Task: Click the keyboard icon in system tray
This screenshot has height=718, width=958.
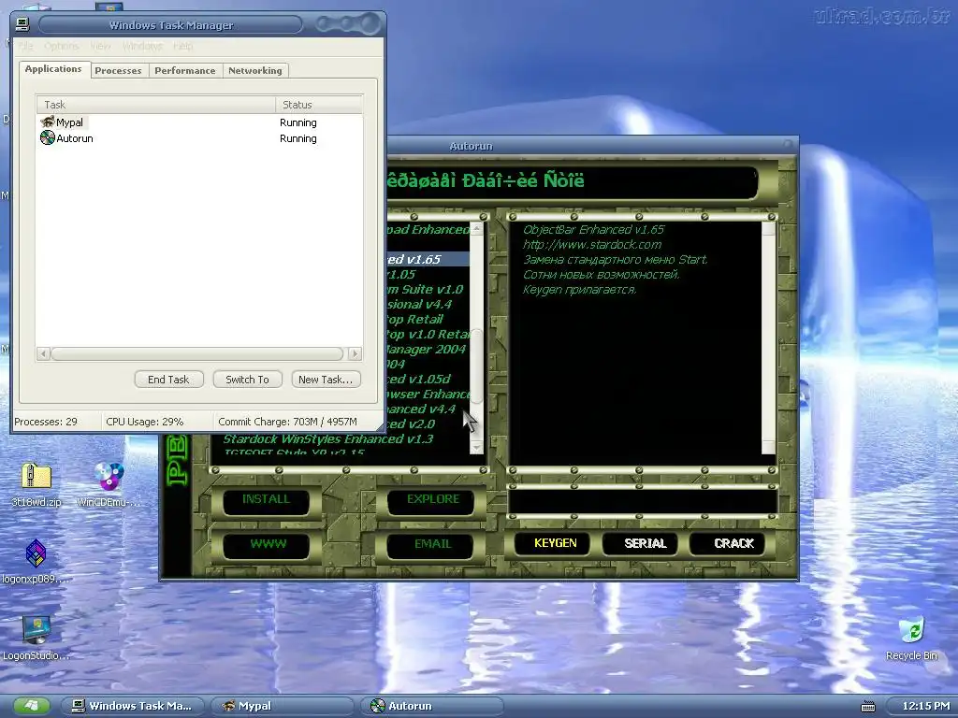Action: coord(867,707)
